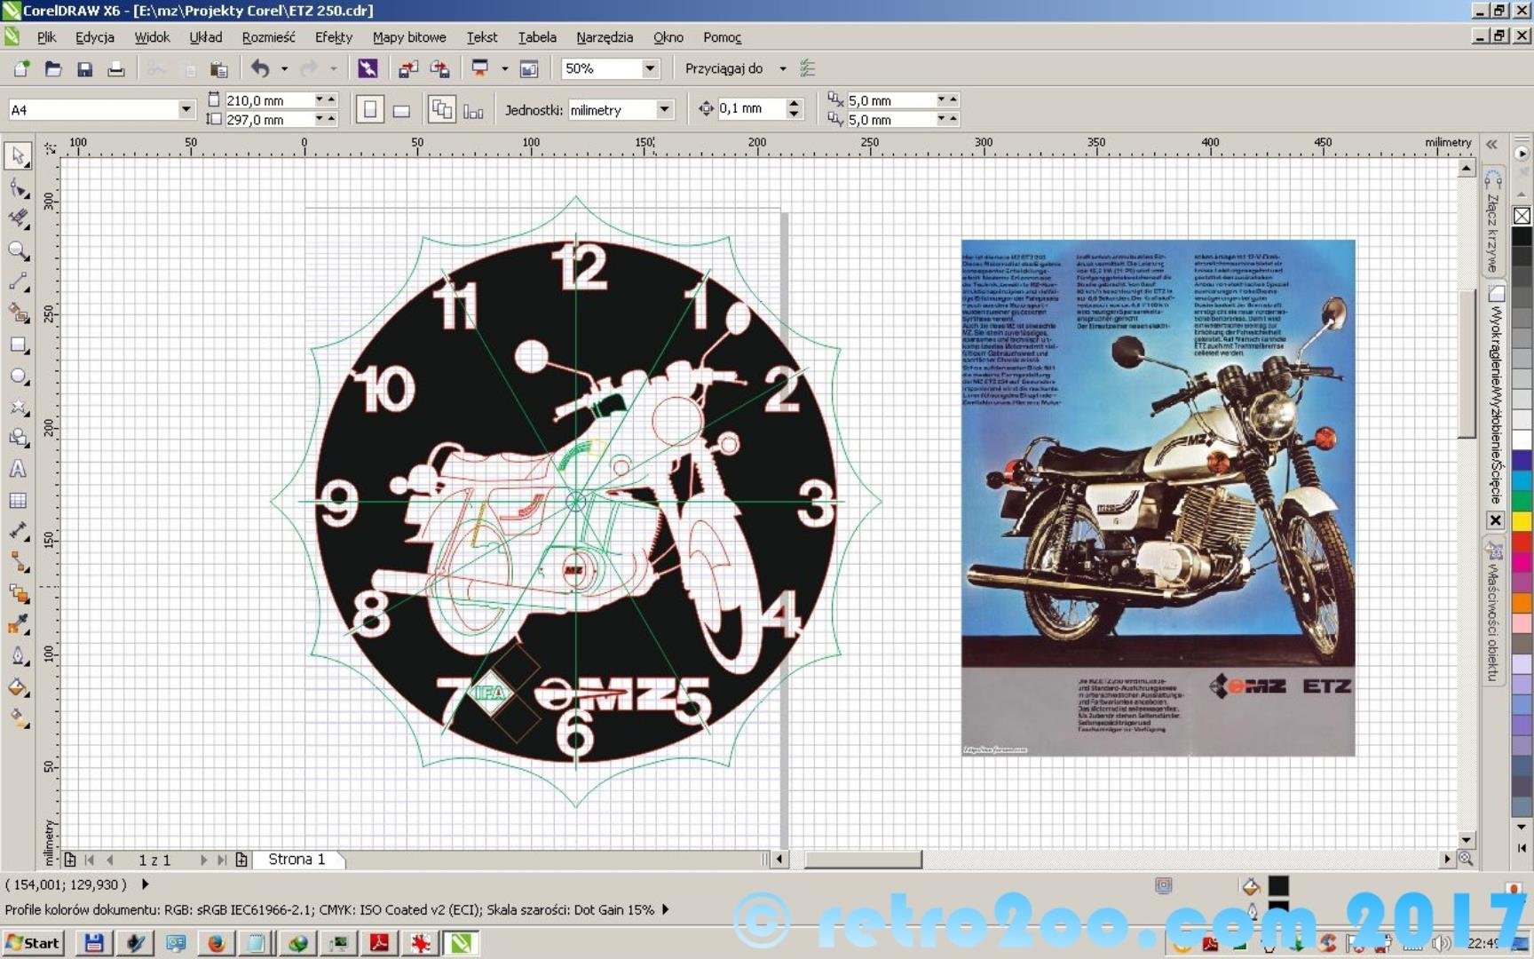Click the Przyciągaj do snap button

[724, 68]
